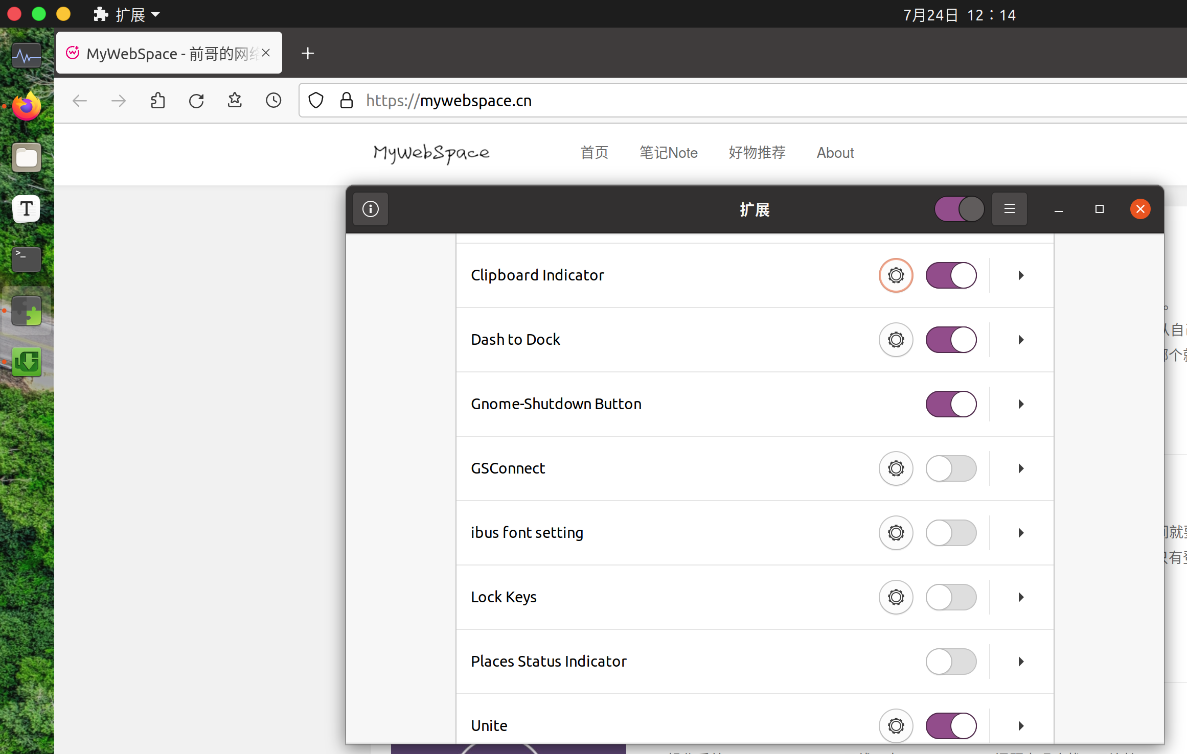Enable GSConnect extension
Screen dimensions: 1187x754
pyautogui.click(x=951, y=468)
